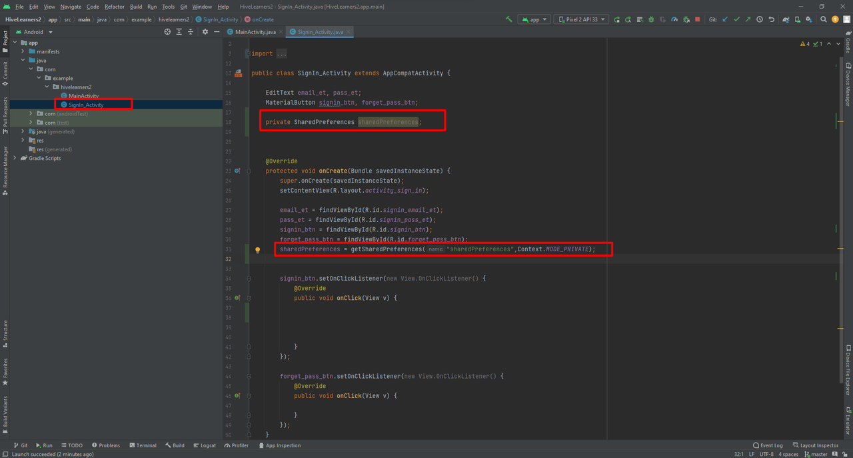
Task: Click the class gutter icon at line 13
Action: [x=238, y=73]
